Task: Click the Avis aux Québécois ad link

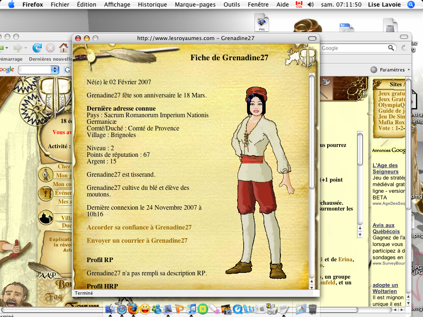Action: point(386,228)
